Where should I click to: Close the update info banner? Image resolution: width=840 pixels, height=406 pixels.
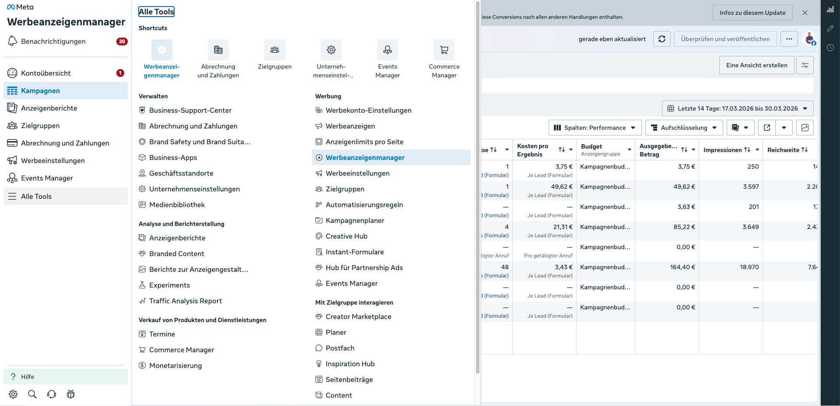[805, 13]
